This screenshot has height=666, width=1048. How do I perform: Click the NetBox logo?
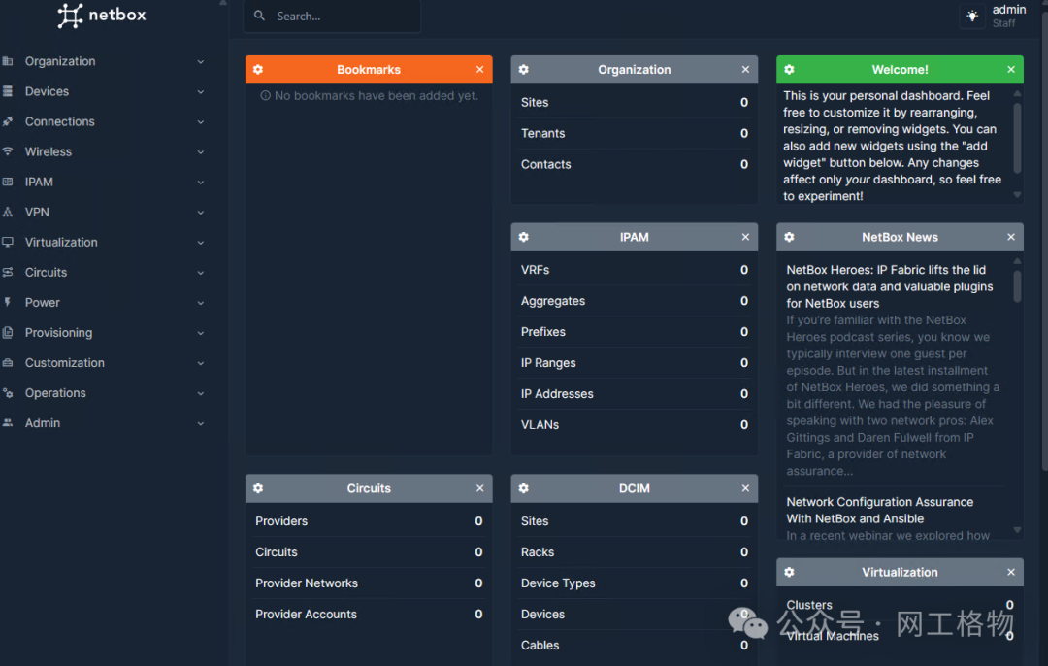[102, 16]
